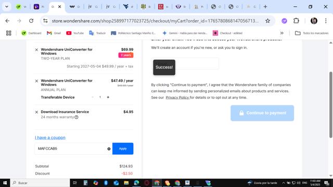Open weather Lluvia por la tarde widget
The height and width of the screenshot is (187, 333).
click(x=262, y=183)
